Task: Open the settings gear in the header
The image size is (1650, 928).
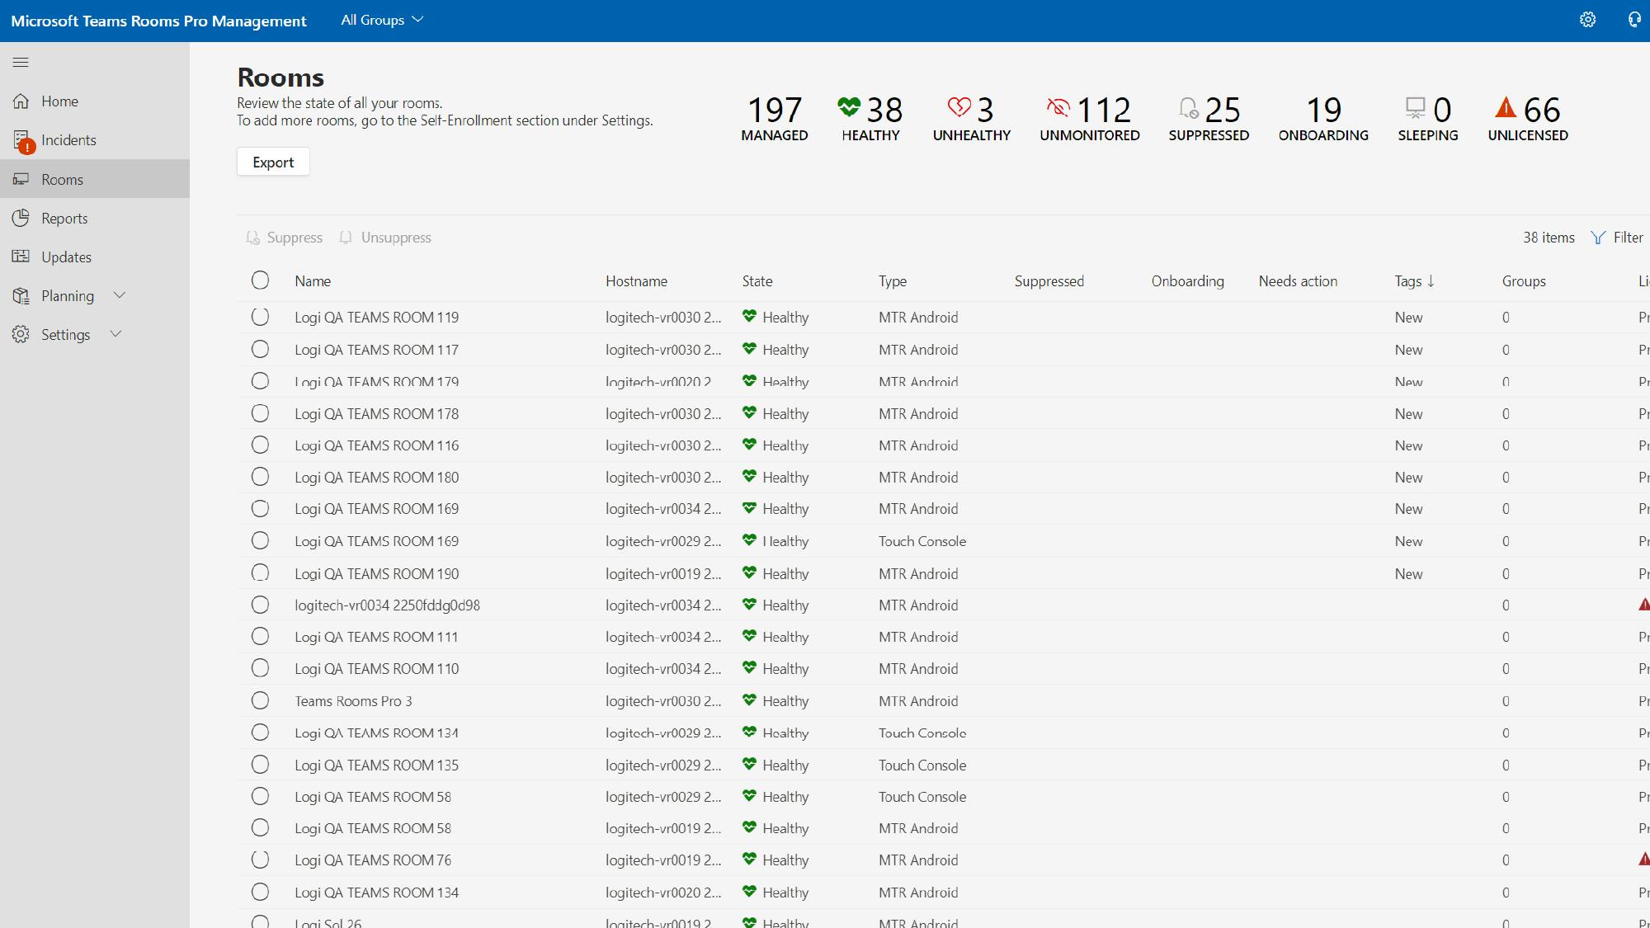Action: point(1587,20)
